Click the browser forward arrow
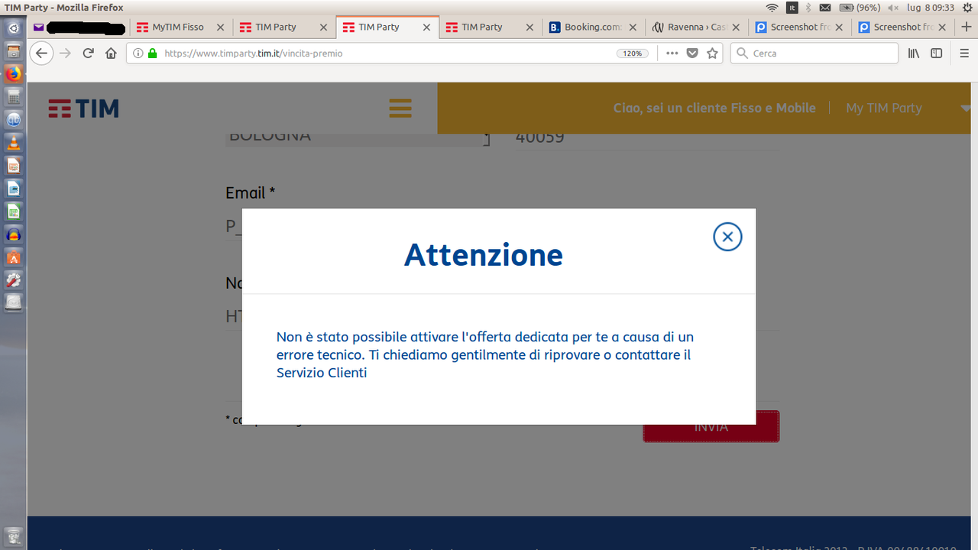Screen dimensions: 978x550 [65, 53]
